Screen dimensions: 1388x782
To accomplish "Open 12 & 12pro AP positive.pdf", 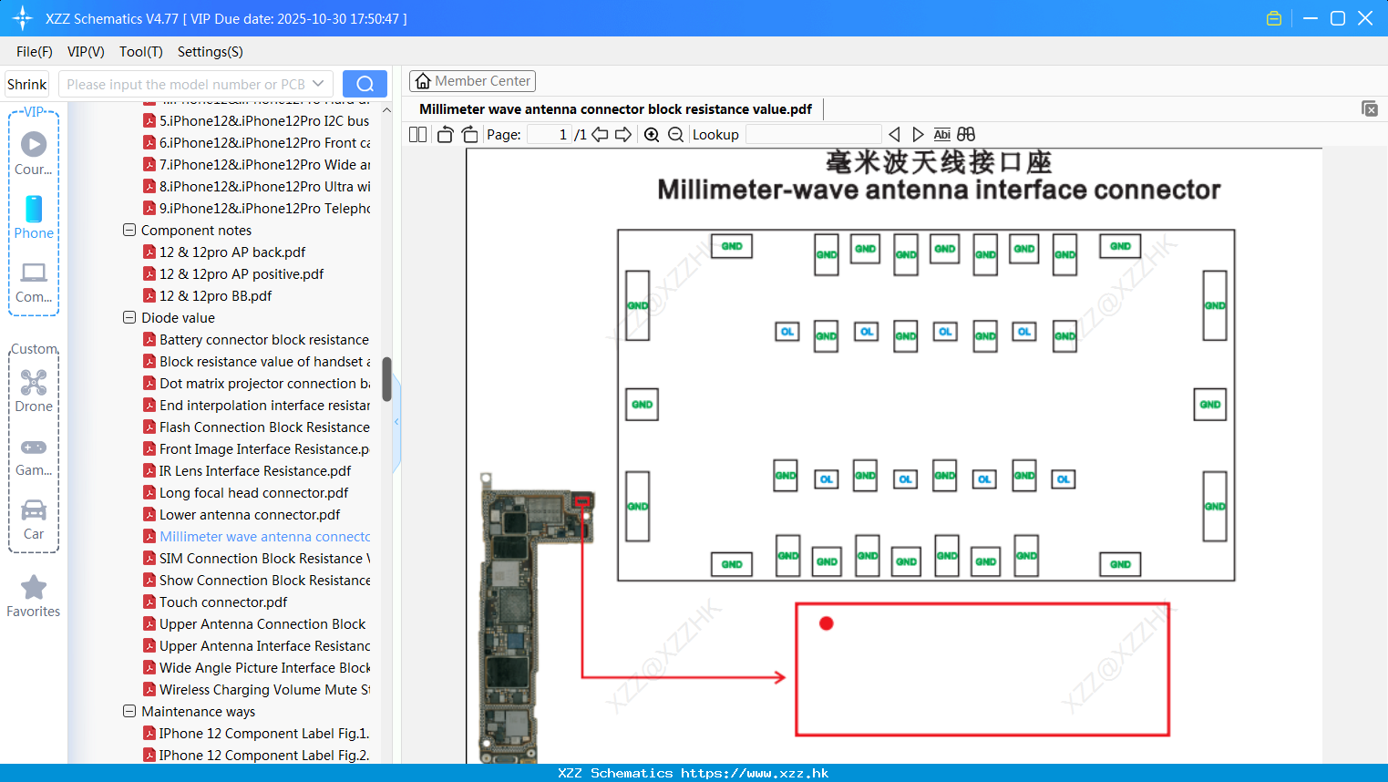I will click(242, 273).
